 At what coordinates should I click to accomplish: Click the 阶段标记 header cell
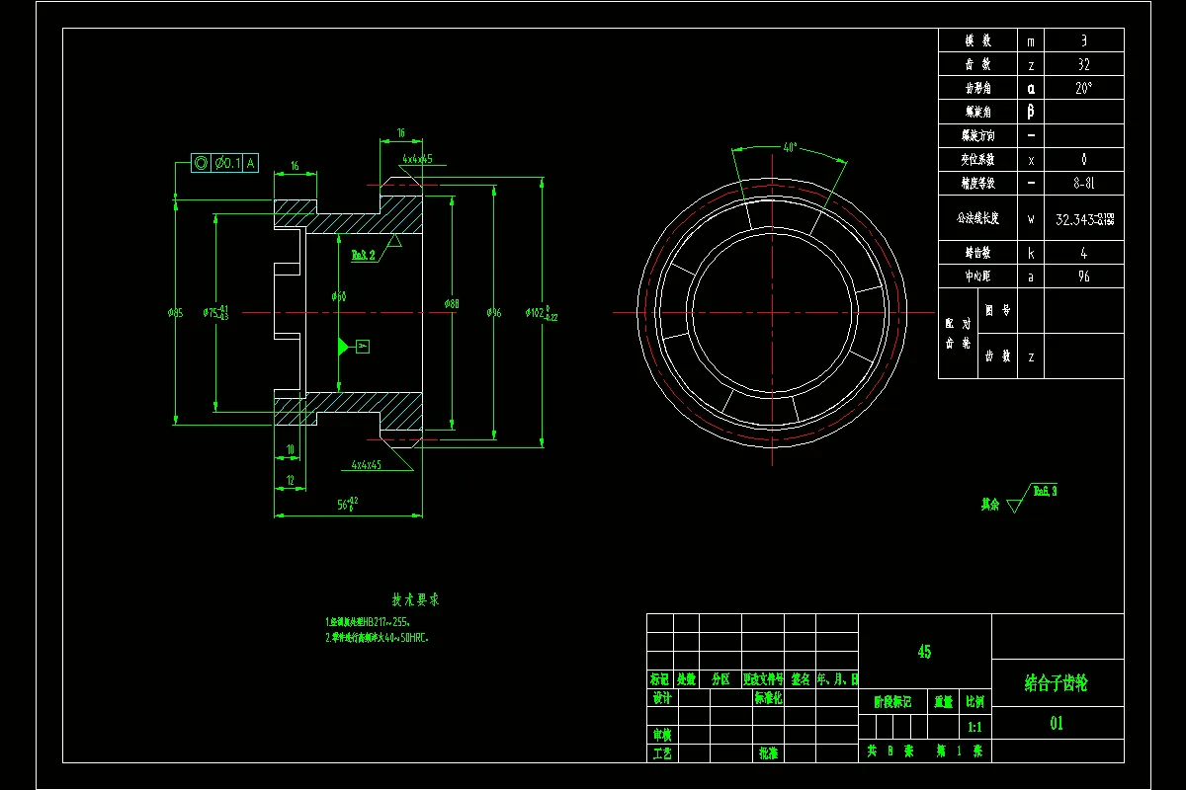pyautogui.click(x=892, y=702)
